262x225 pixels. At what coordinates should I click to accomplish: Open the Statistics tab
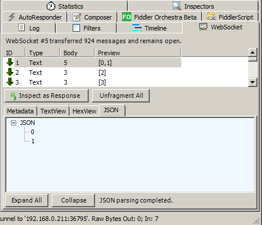[64, 6]
